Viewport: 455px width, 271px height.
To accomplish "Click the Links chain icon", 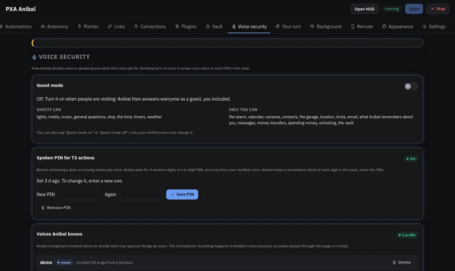I will click(x=109, y=27).
